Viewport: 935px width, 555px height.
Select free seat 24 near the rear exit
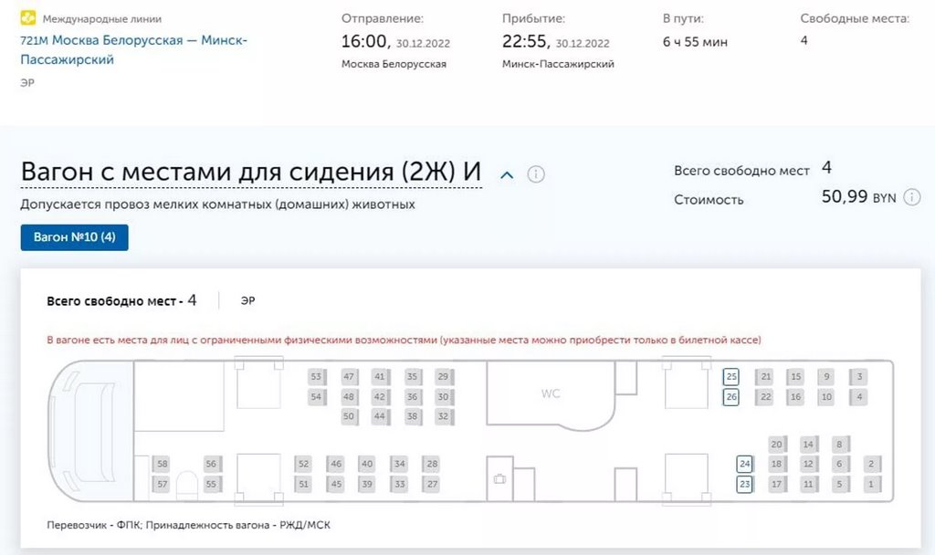coord(744,464)
